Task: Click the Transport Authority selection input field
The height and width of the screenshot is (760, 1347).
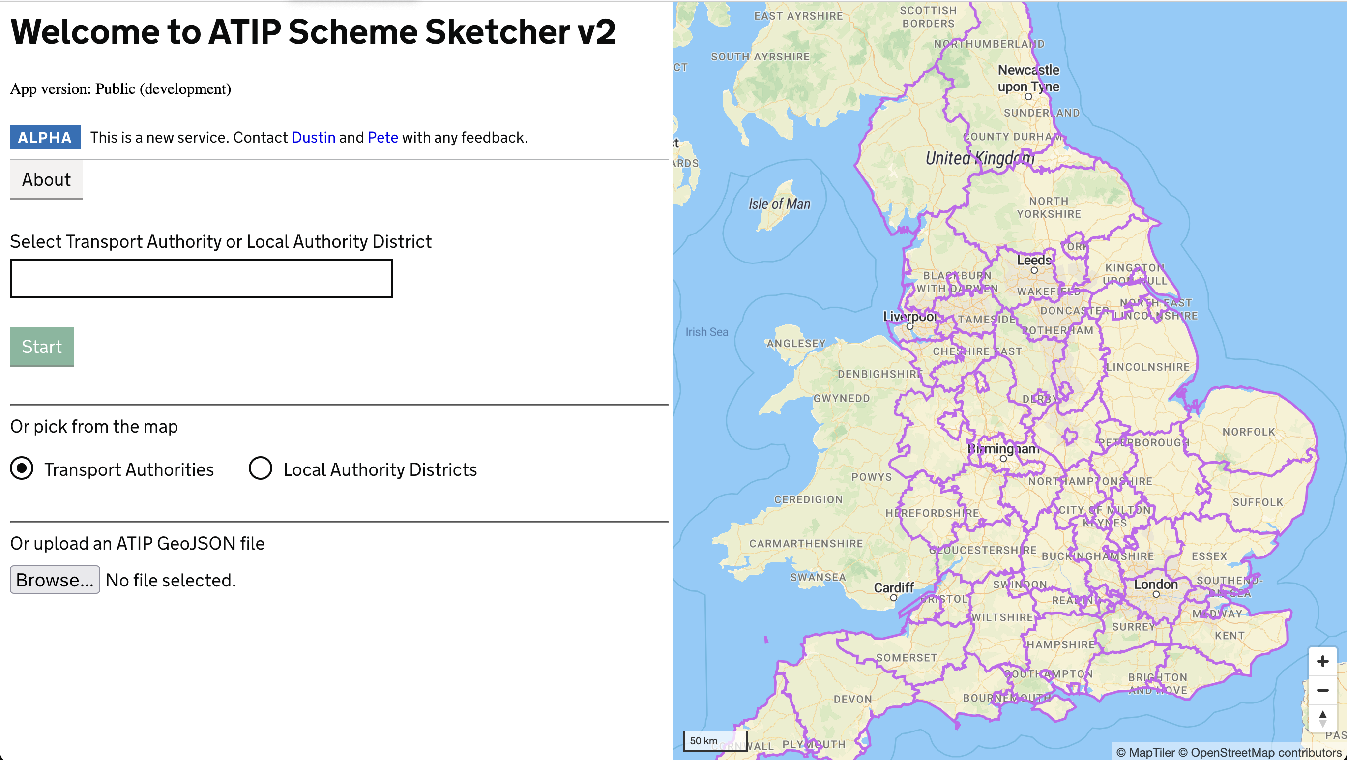Action: click(x=201, y=277)
